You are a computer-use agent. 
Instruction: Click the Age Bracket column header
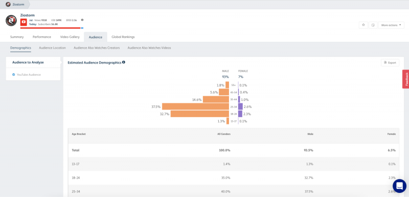79,134
